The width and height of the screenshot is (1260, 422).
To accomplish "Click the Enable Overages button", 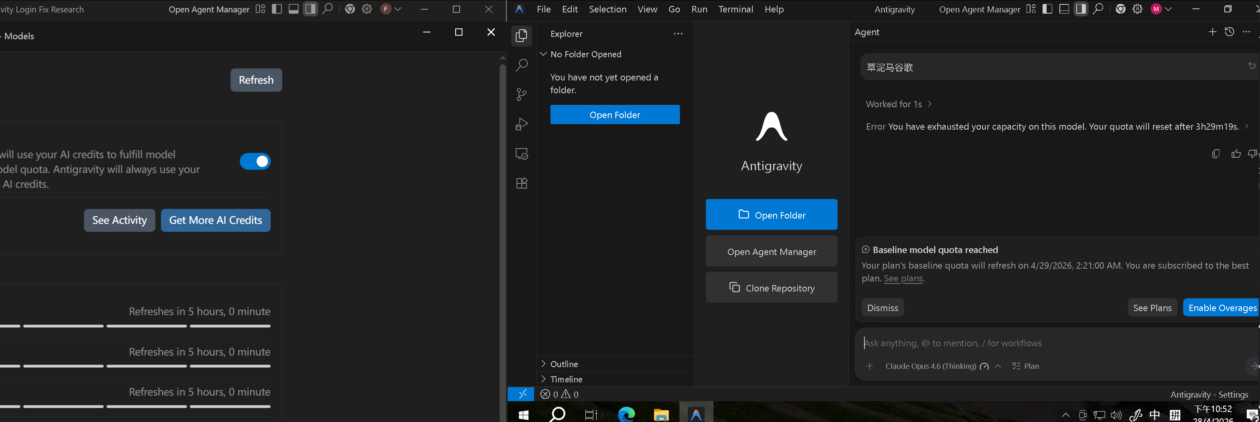I will pyautogui.click(x=1221, y=307).
